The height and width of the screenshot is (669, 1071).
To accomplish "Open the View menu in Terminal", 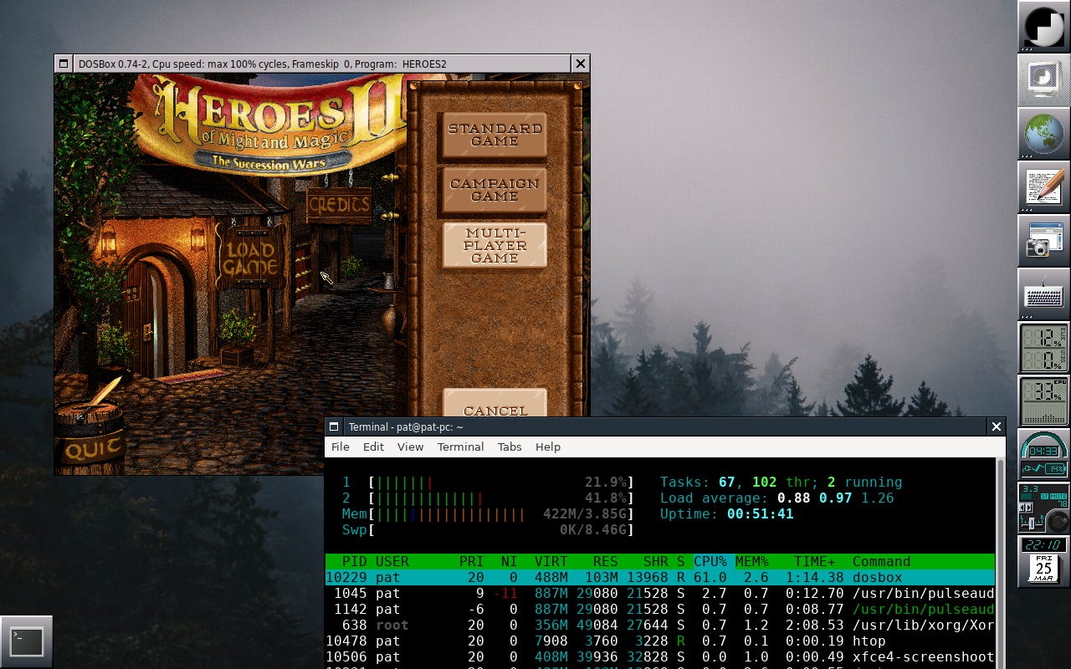I will coord(410,447).
